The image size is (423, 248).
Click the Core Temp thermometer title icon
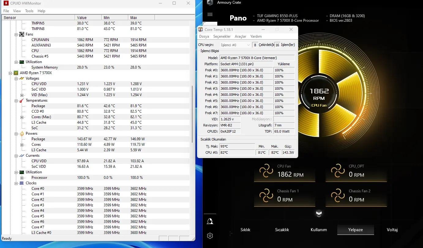click(x=200, y=30)
